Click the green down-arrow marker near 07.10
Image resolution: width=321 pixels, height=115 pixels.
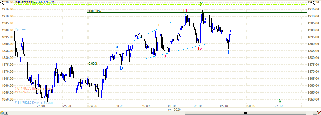pyautogui.click(x=280, y=101)
